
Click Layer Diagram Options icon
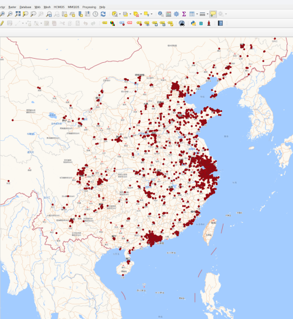pos(113,23)
